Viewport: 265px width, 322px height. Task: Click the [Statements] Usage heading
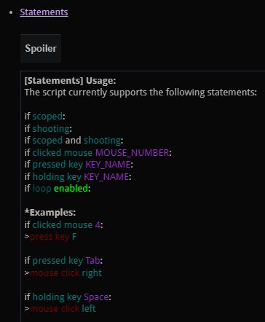click(x=70, y=80)
